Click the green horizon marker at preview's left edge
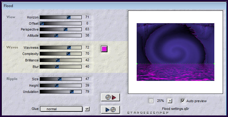 tap(137, 64)
